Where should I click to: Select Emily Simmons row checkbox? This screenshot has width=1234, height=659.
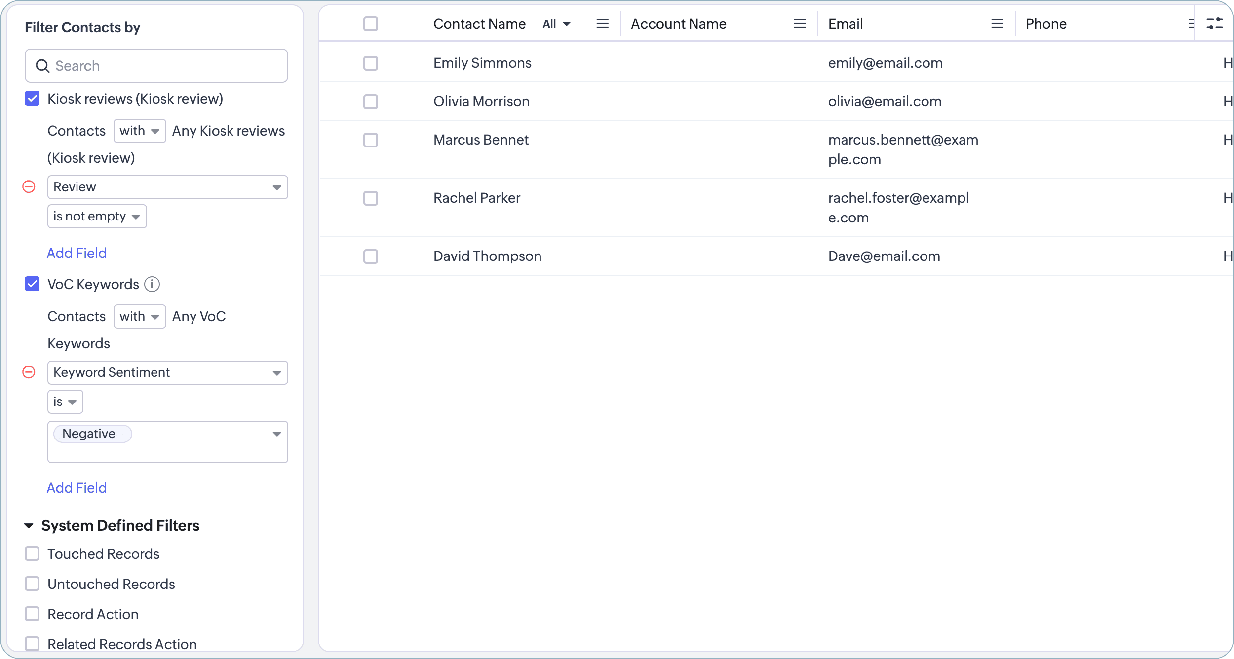tap(370, 63)
